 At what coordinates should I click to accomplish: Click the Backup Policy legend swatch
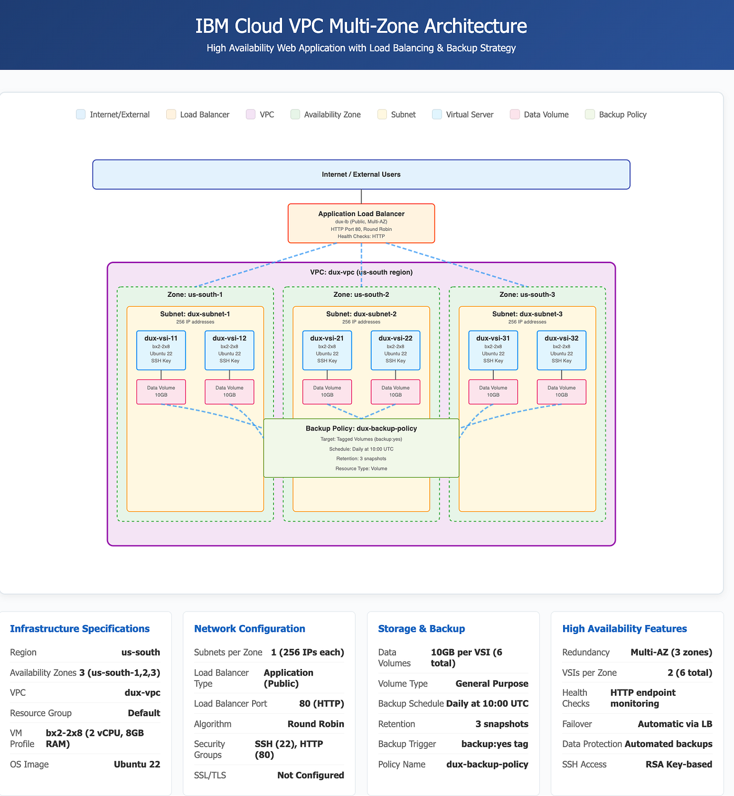click(x=590, y=114)
